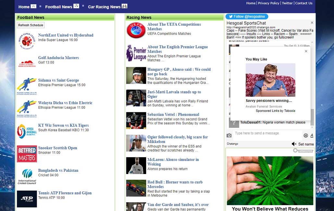Screen dimensions: 334x211
Task: Open the Twitter link in the header
Action: point(287,3)
